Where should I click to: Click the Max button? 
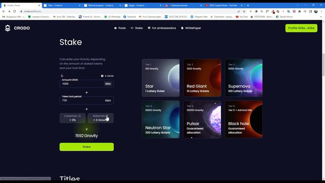pos(108,84)
